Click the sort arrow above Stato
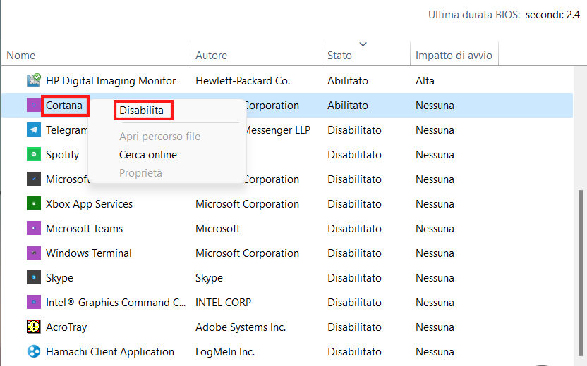 [x=363, y=44]
